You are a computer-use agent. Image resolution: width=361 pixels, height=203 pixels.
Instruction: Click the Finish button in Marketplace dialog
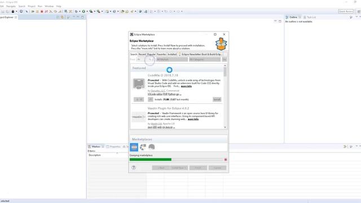point(198,168)
